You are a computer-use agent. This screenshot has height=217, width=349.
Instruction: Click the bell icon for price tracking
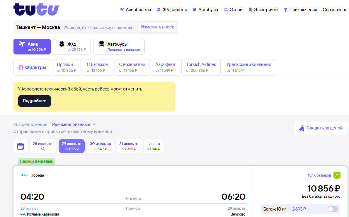point(302,128)
